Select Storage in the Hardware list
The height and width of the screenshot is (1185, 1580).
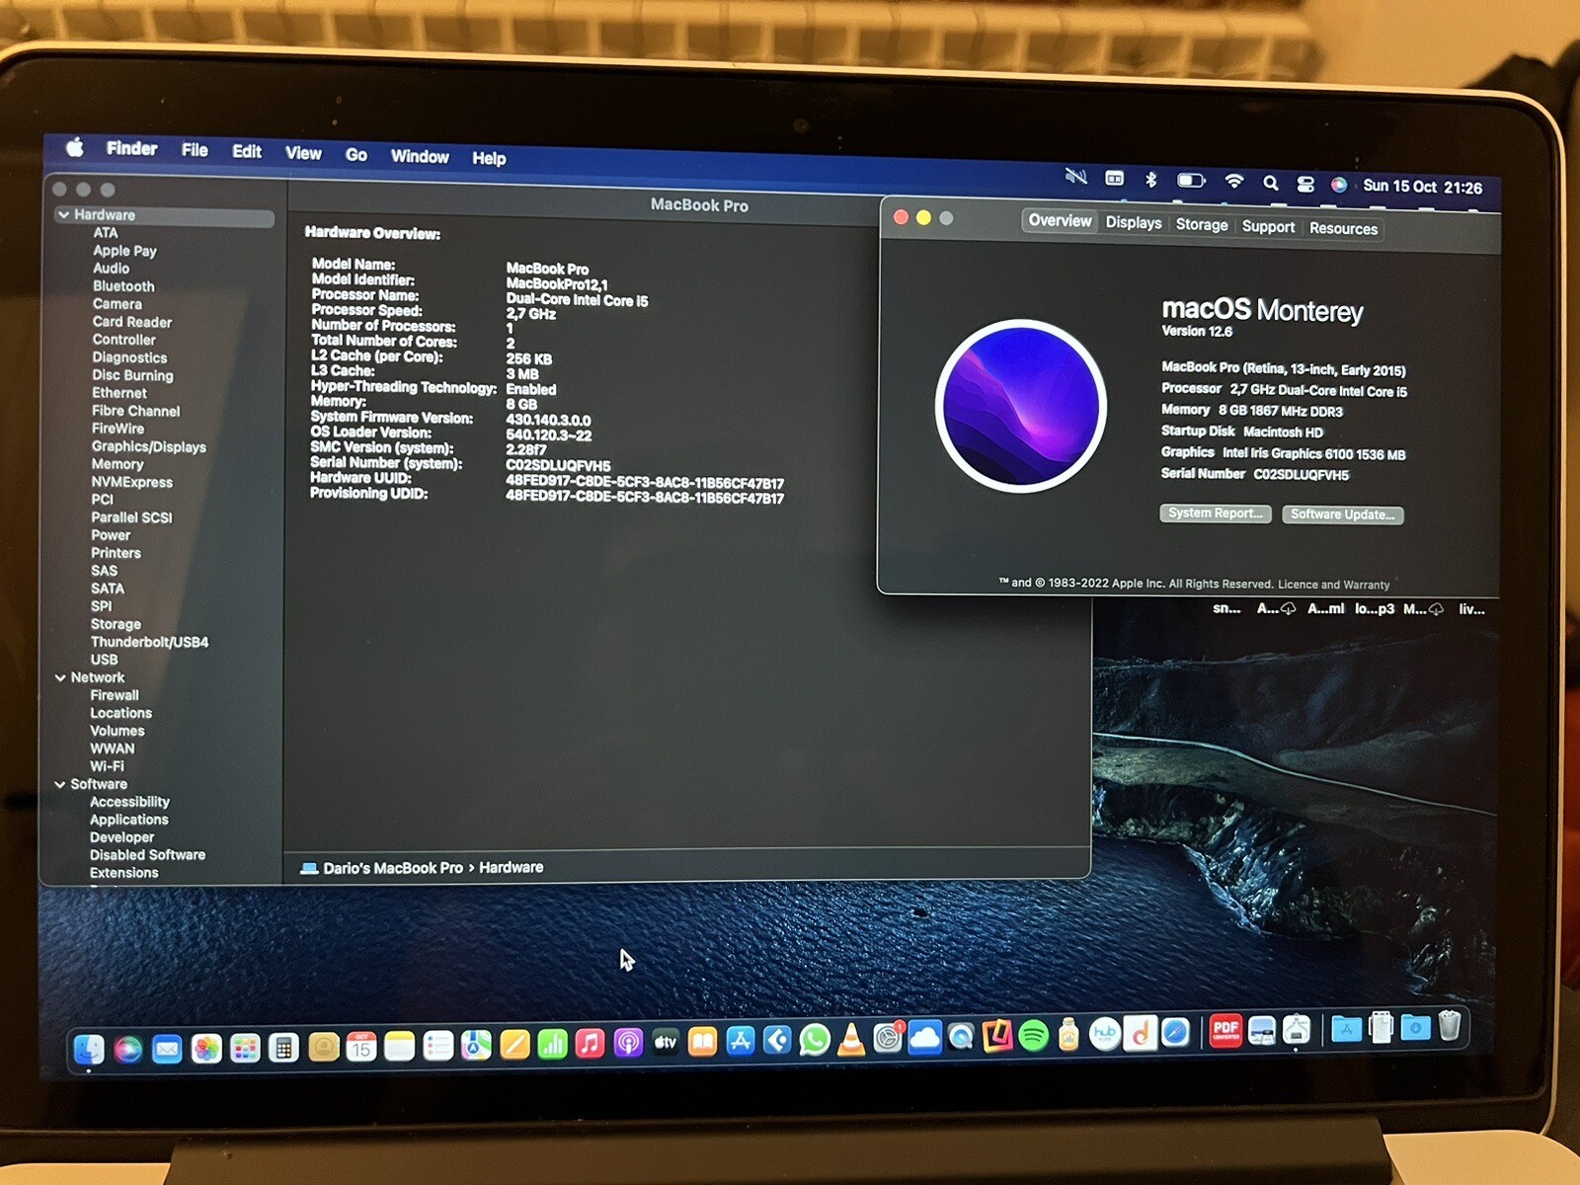(x=116, y=624)
